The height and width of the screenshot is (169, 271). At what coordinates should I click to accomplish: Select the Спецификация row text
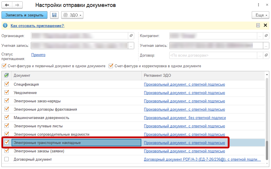tap(26, 84)
